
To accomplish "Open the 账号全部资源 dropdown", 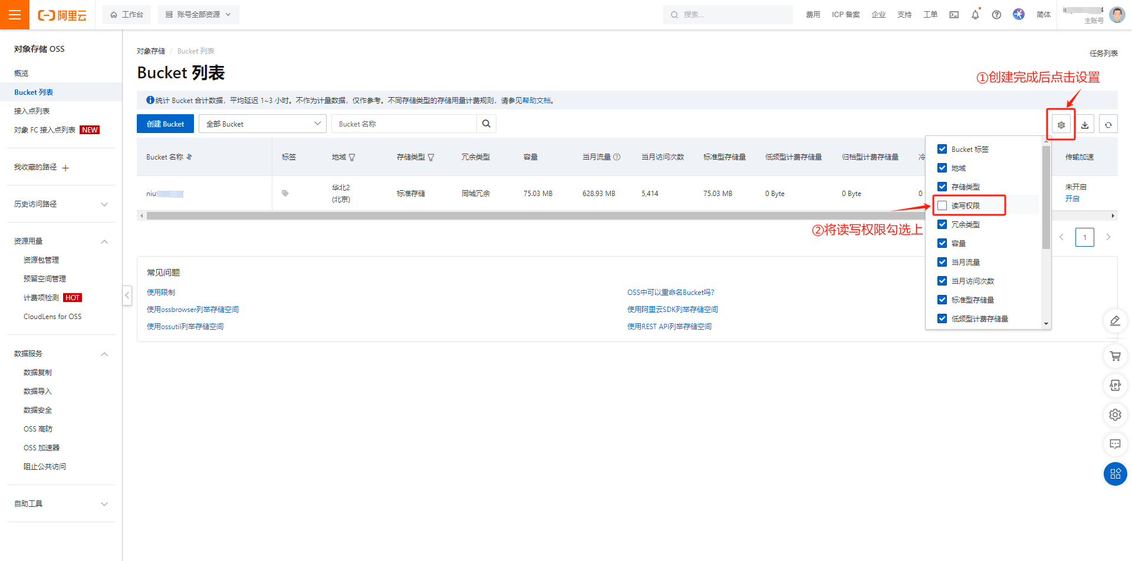I will [198, 15].
